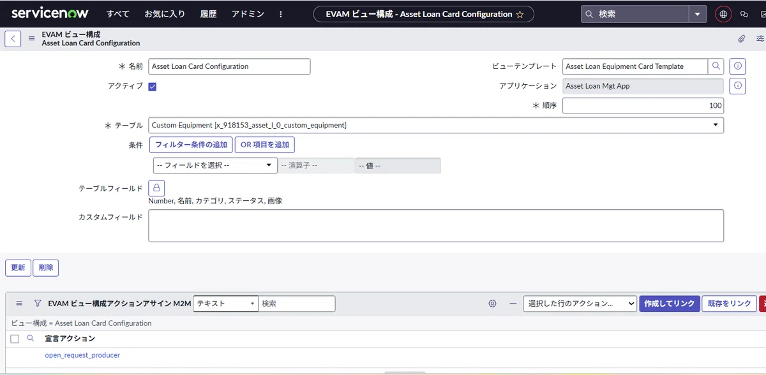The width and height of the screenshot is (766, 375).
Task: Unlock the table fields lock icon
Action: pos(156,188)
